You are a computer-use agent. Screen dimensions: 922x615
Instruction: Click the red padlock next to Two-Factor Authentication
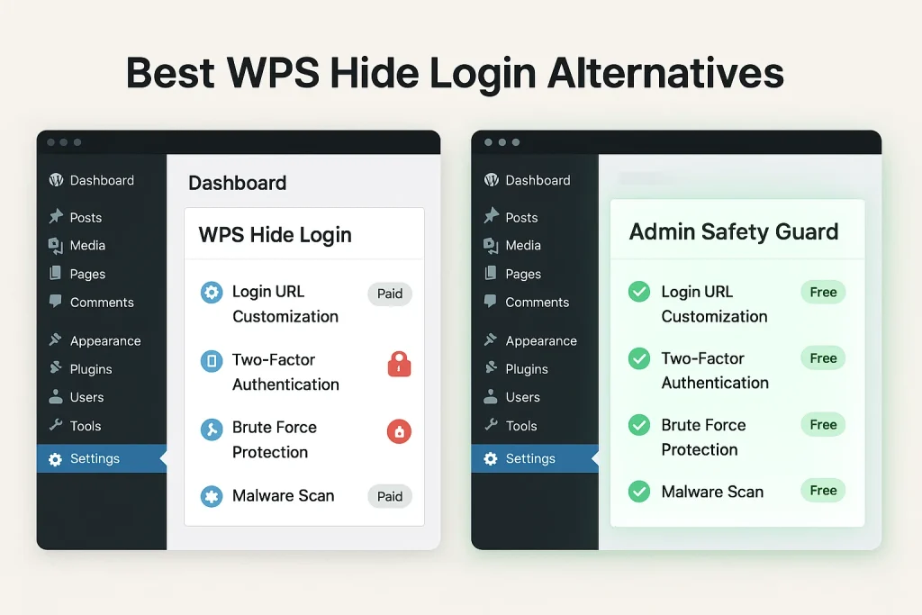pyautogui.click(x=399, y=363)
